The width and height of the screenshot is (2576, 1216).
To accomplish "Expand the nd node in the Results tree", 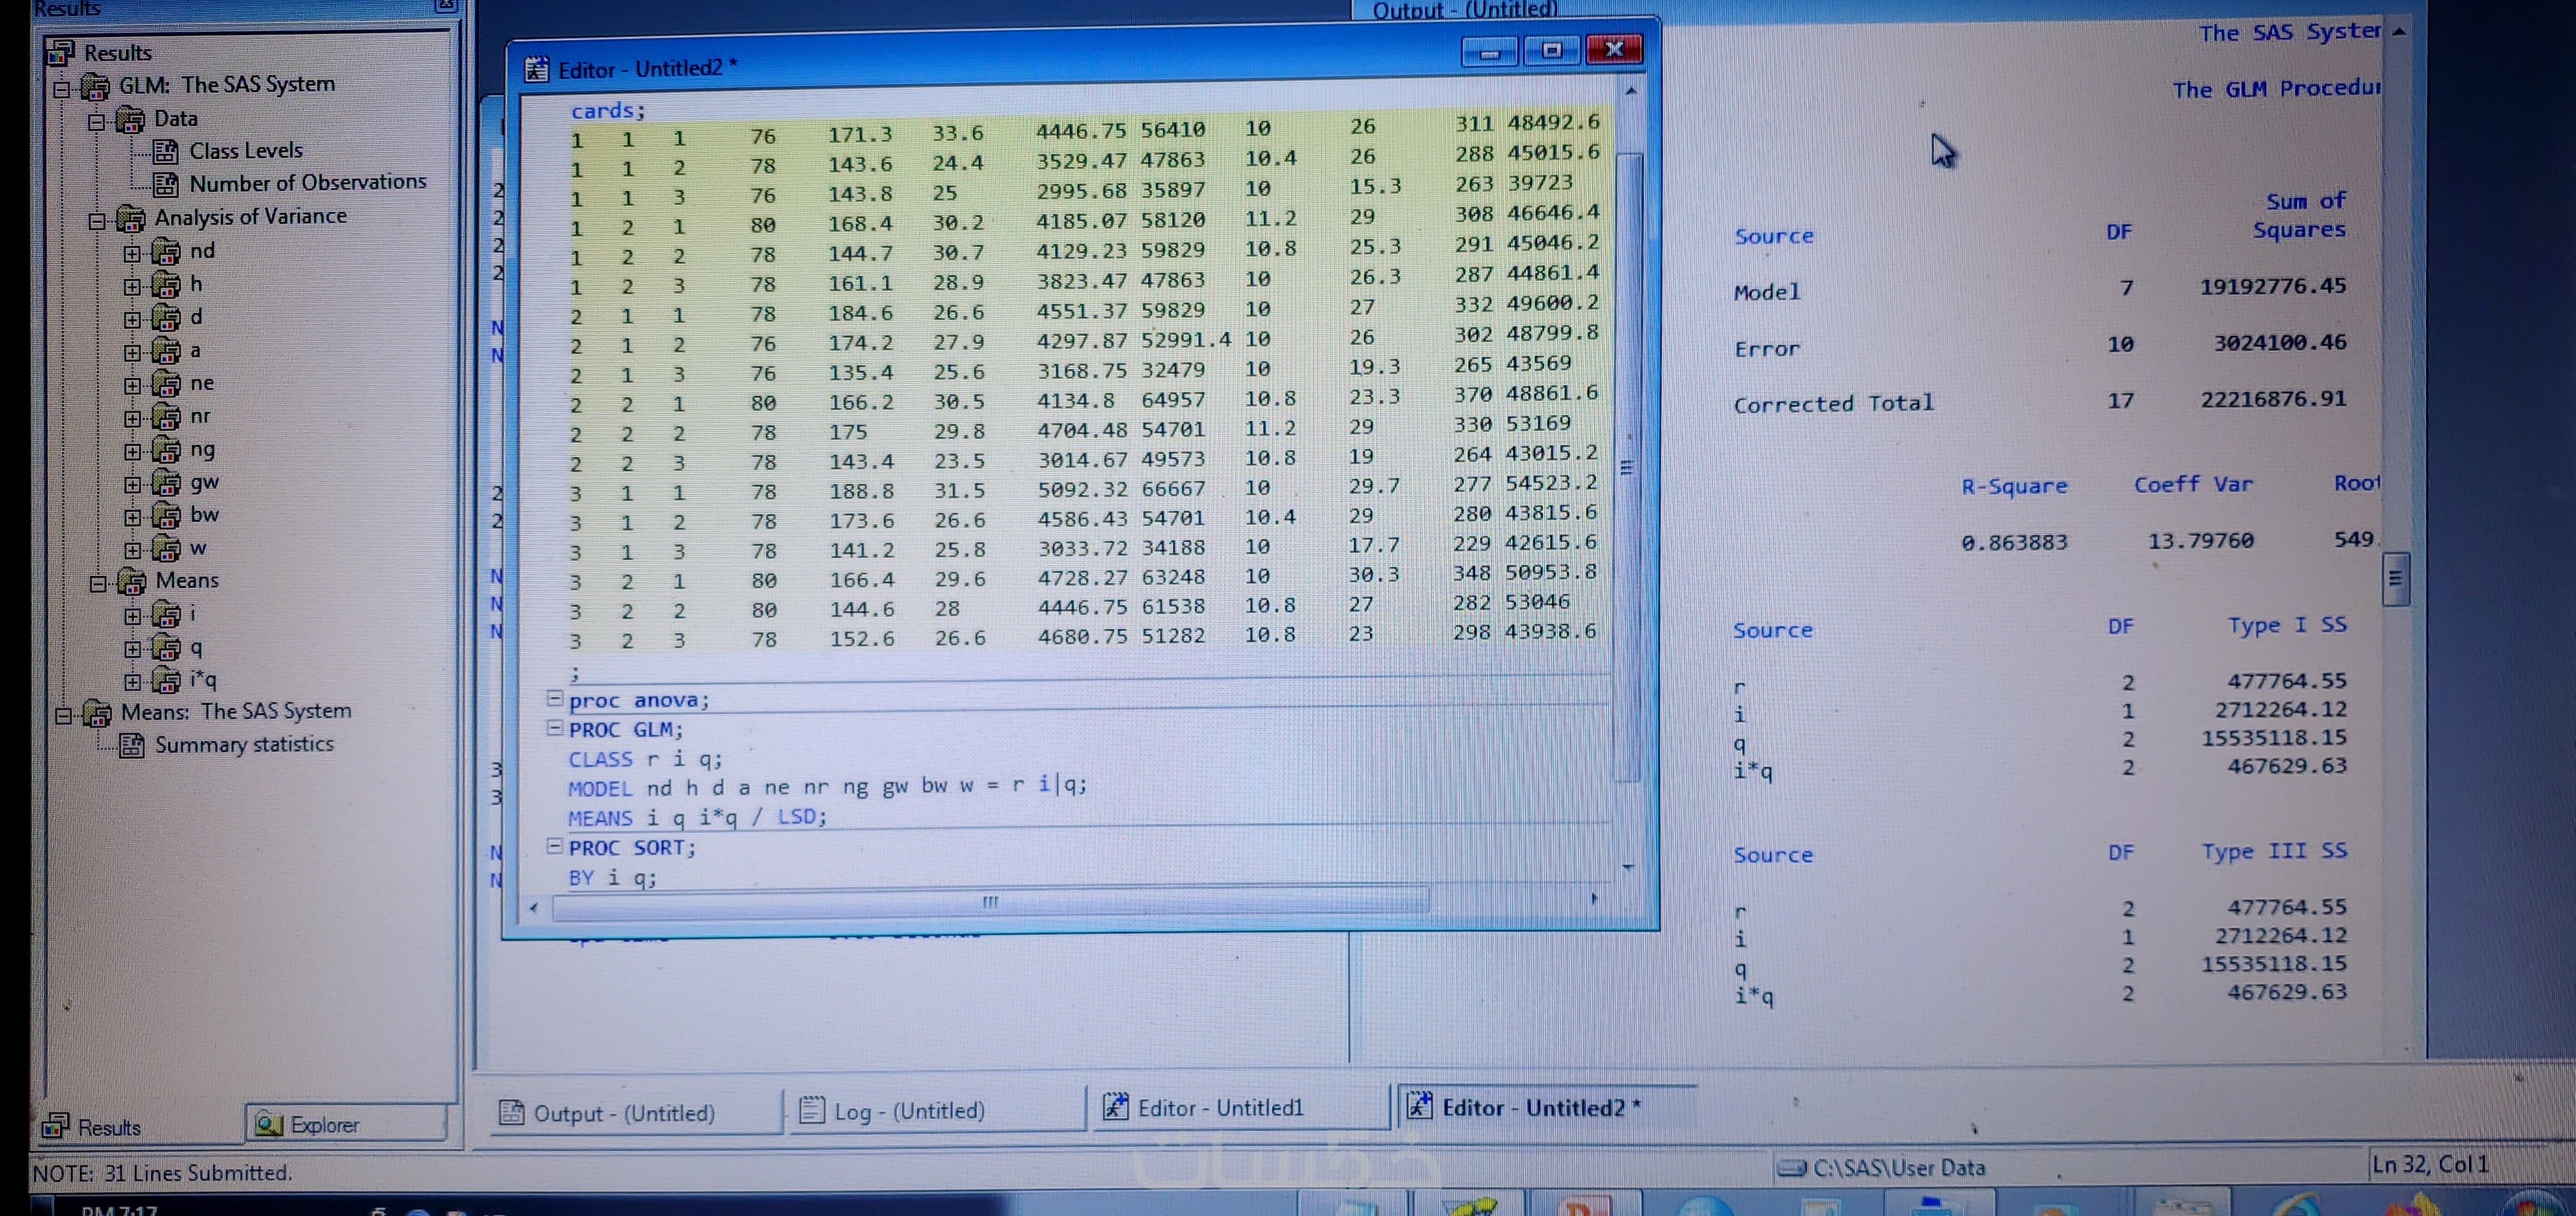I will pos(132,253).
